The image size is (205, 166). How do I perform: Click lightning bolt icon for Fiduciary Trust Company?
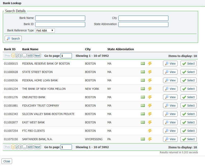[150, 106]
